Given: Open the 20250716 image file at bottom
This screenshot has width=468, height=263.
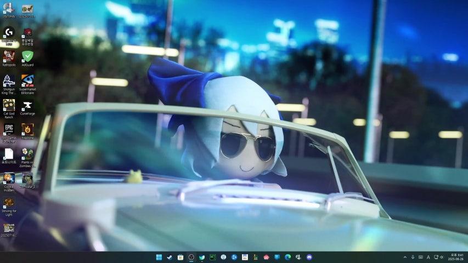Looking at the screenshot, I should coord(9,230).
